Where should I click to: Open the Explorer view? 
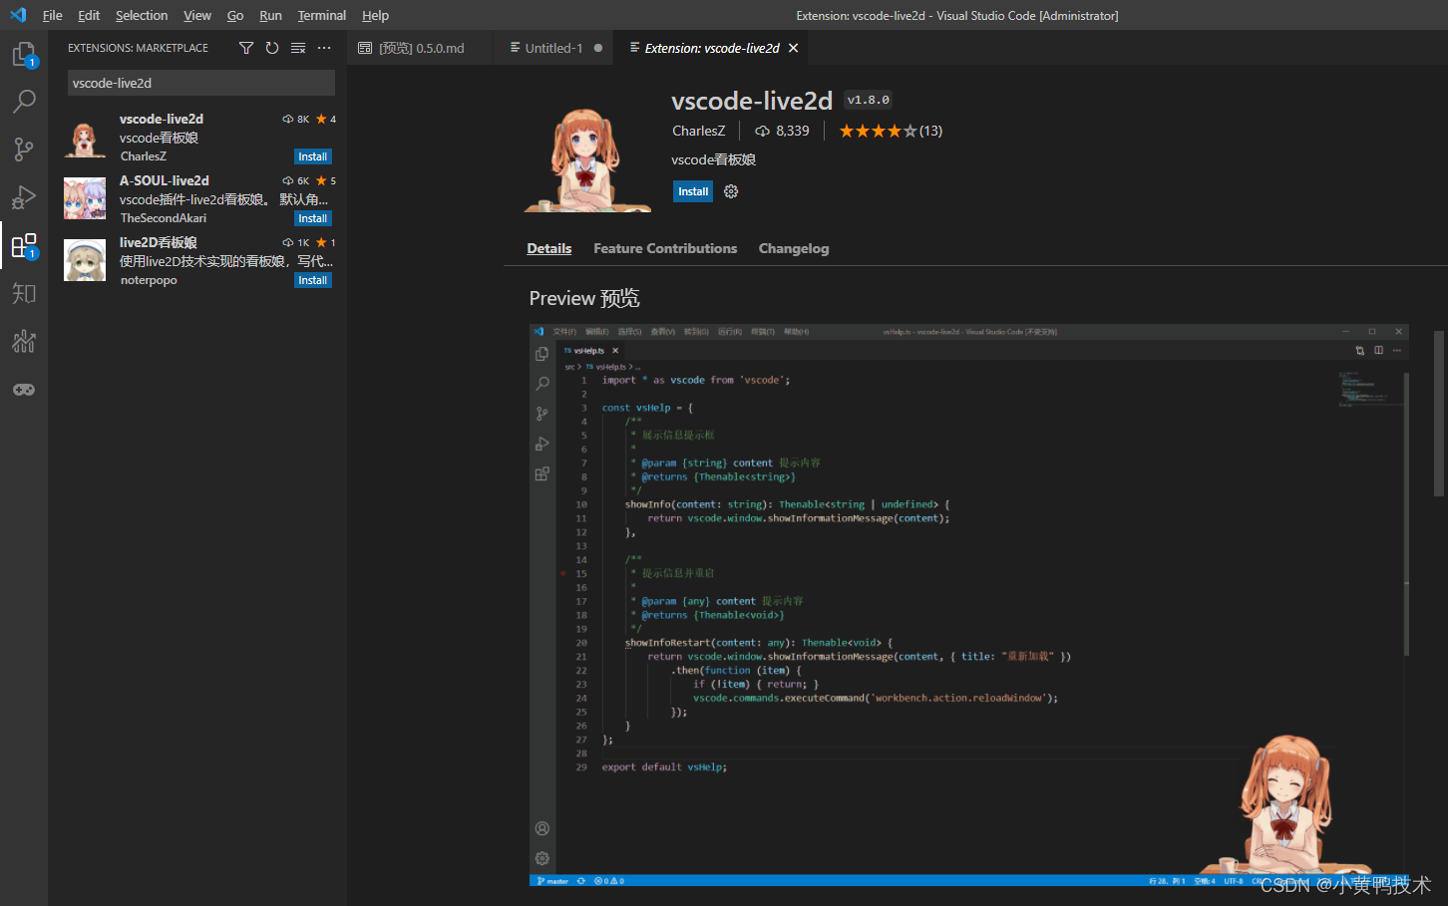[24, 55]
